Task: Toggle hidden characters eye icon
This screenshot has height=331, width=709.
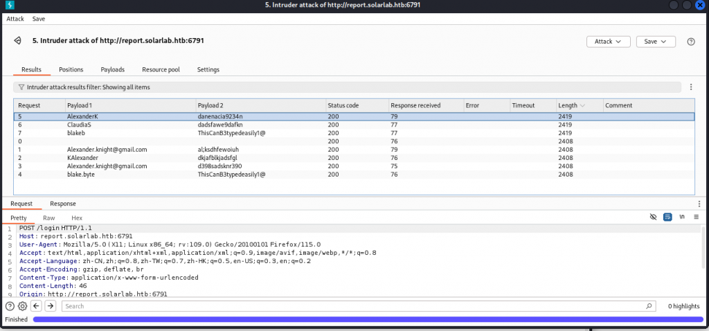Action: pyautogui.click(x=652, y=217)
